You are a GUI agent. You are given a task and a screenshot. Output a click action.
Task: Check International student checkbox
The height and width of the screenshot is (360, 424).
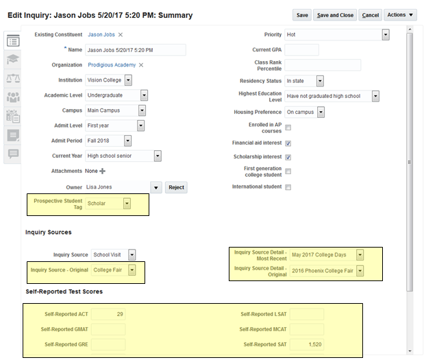click(288, 187)
